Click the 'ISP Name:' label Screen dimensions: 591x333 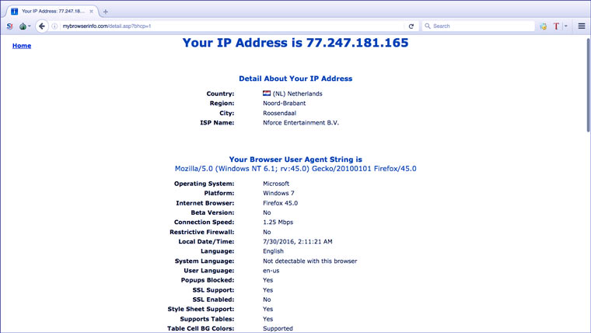click(x=217, y=123)
